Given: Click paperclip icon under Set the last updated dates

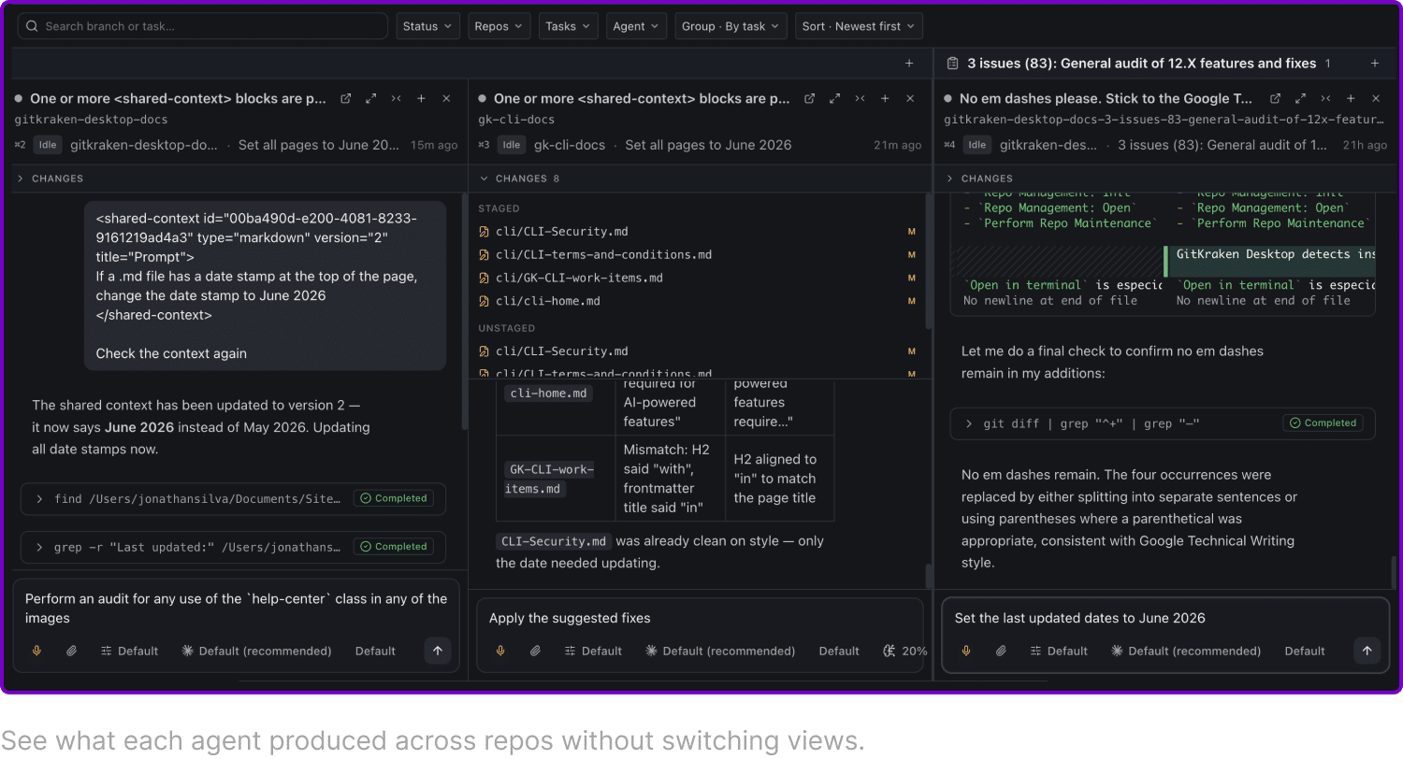Looking at the screenshot, I should point(1001,651).
